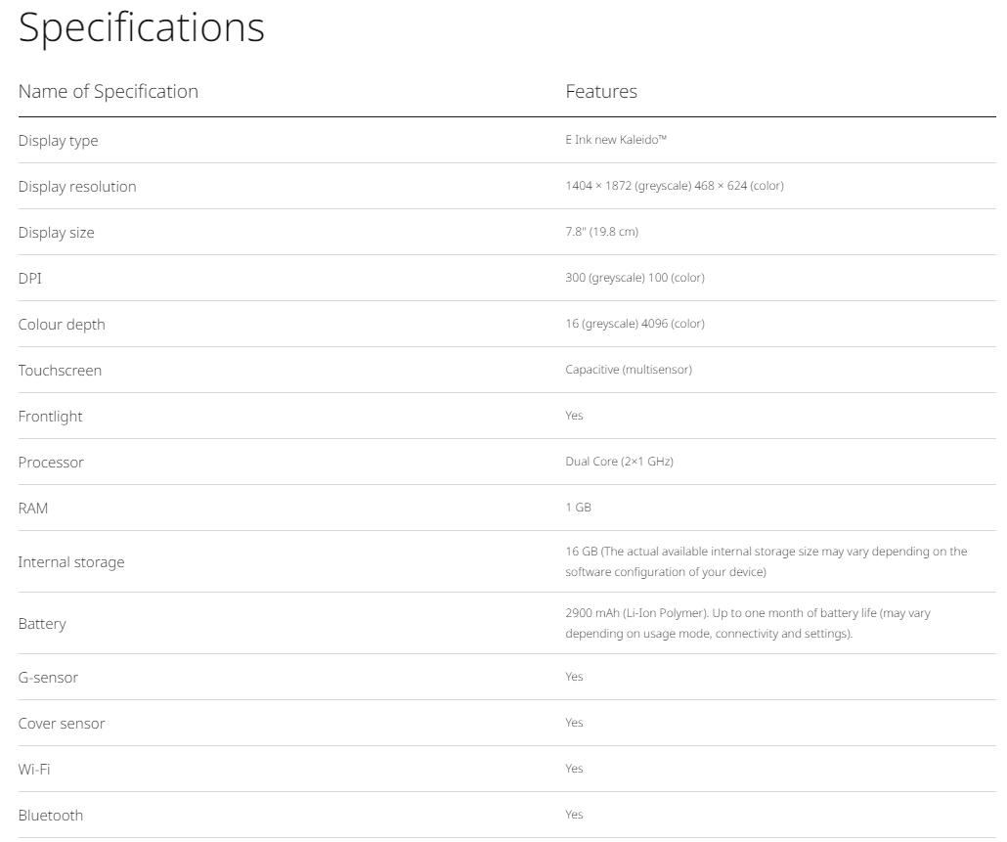Click the Capacitive (multisensor) value

[629, 370]
